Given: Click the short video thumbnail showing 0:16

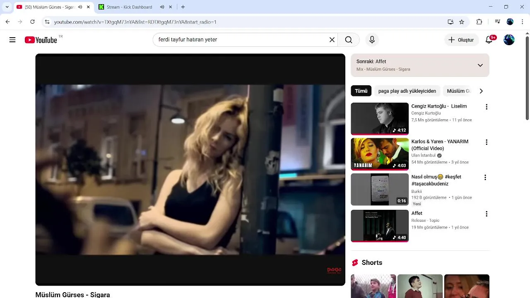Looking at the screenshot, I should [380, 189].
